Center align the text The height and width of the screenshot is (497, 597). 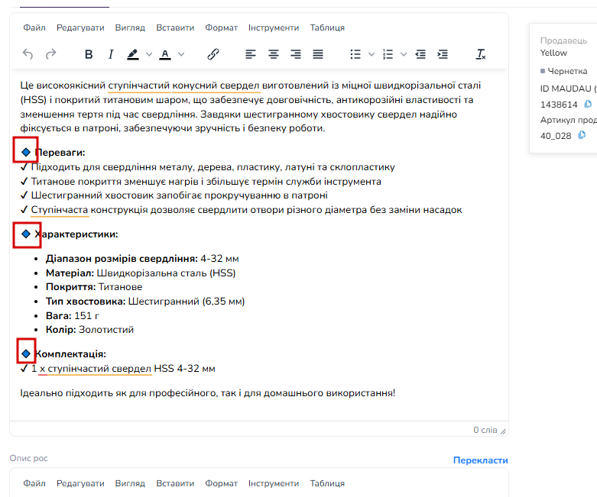[x=274, y=54]
